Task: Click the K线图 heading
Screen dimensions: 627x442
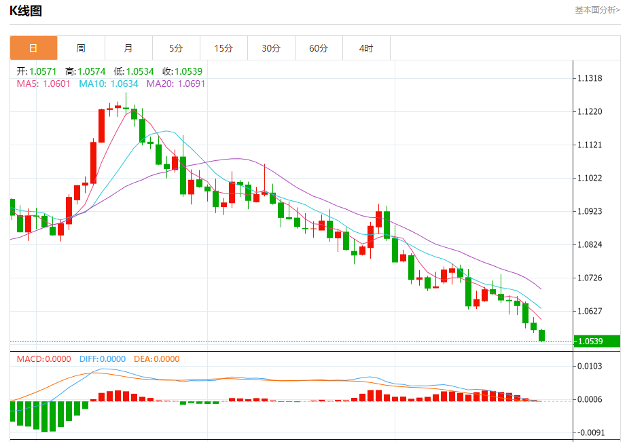Action: click(26, 10)
